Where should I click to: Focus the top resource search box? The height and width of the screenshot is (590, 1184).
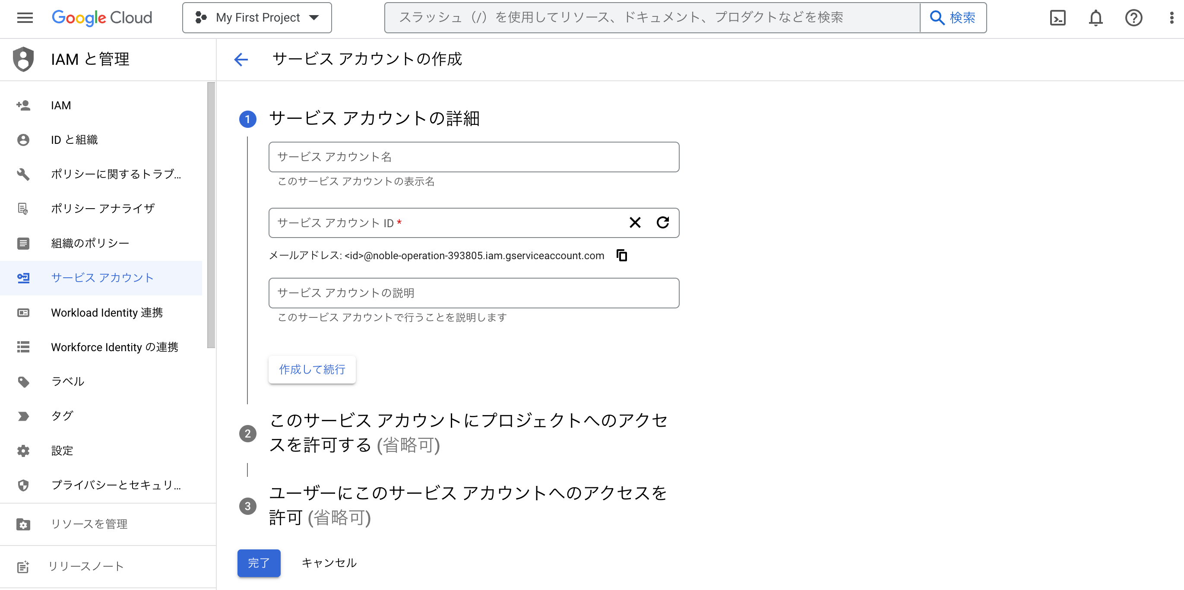click(652, 17)
